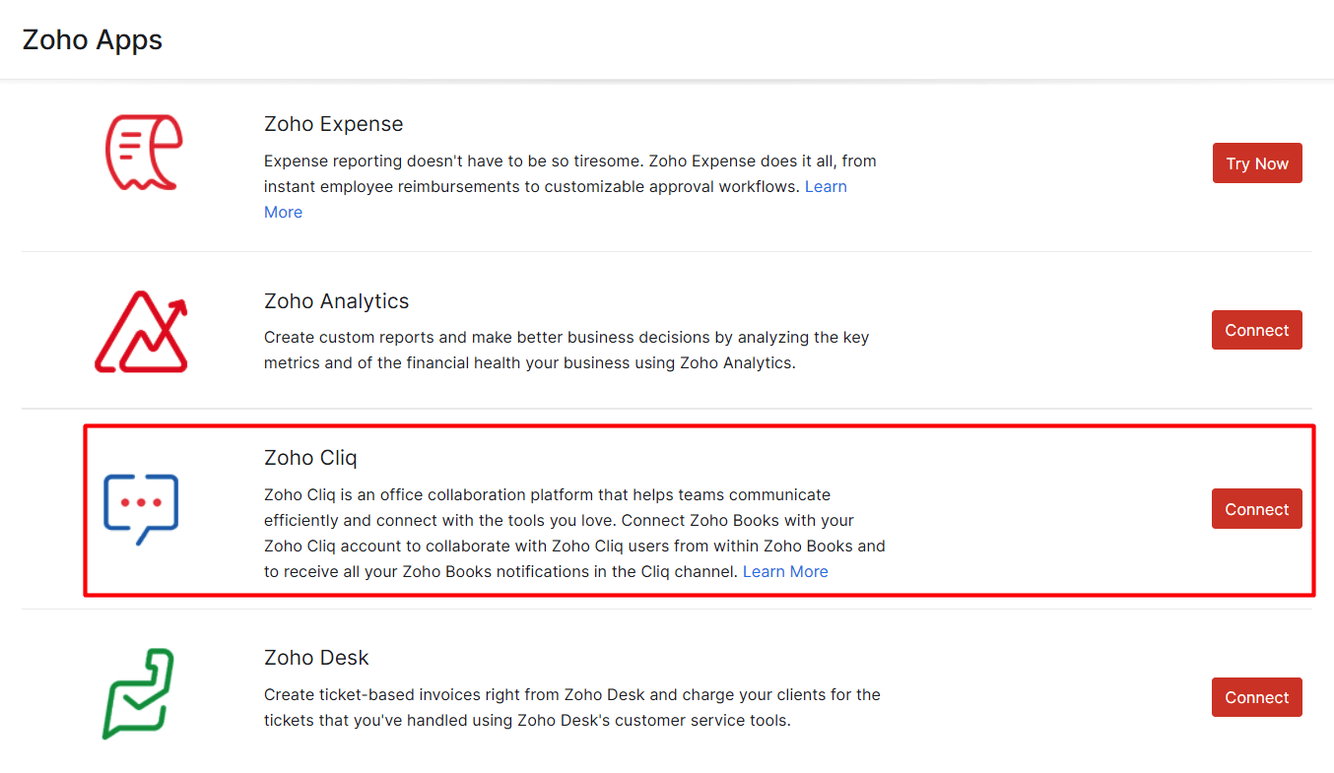Click the Zoho Desk green logo
The width and height of the screenshot is (1334, 773).
point(139,693)
